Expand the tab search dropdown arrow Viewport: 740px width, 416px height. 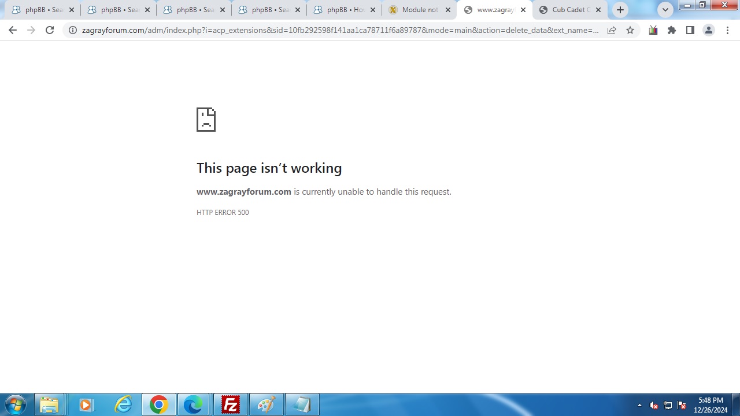click(x=665, y=10)
